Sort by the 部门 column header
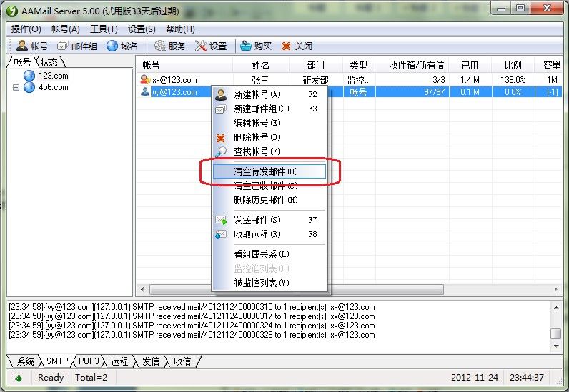This screenshot has height=392, width=569. (x=316, y=65)
